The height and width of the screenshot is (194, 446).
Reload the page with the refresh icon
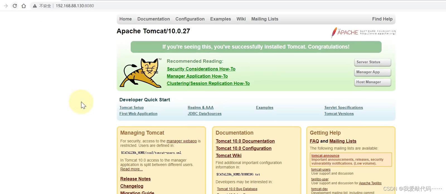(x=15, y=6)
